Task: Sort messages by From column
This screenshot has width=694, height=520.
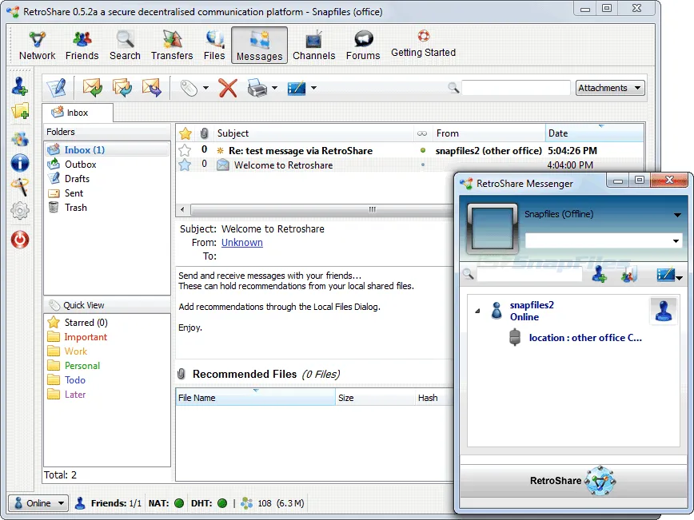Action: click(489, 133)
